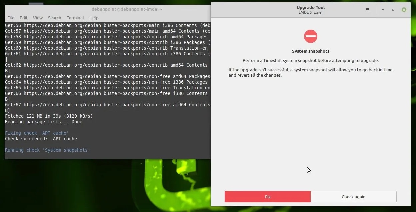This screenshot has width=416, height=212.
Task: Click the "Running check 'System snapshots'" terminal line
Action: pyautogui.click(x=47, y=150)
